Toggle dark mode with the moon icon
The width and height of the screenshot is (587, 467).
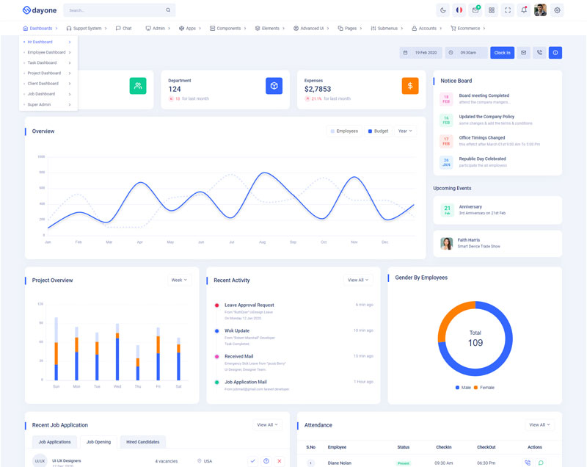pyautogui.click(x=442, y=10)
